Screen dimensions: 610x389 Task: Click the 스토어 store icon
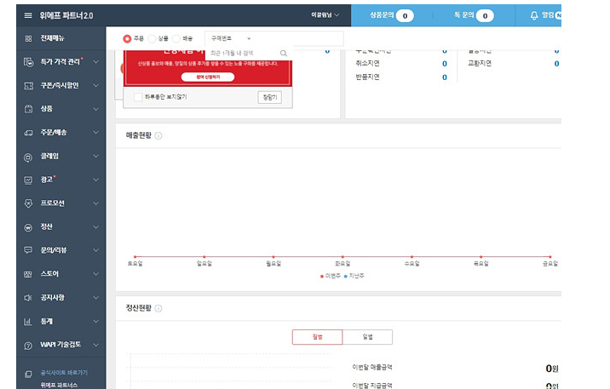point(28,274)
